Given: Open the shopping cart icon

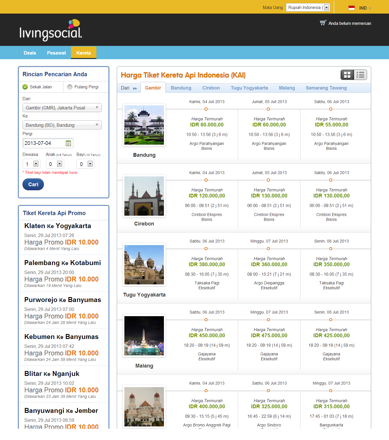Looking at the screenshot, I should (x=323, y=23).
